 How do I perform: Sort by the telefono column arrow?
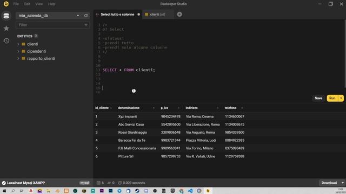(x=242, y=108)
